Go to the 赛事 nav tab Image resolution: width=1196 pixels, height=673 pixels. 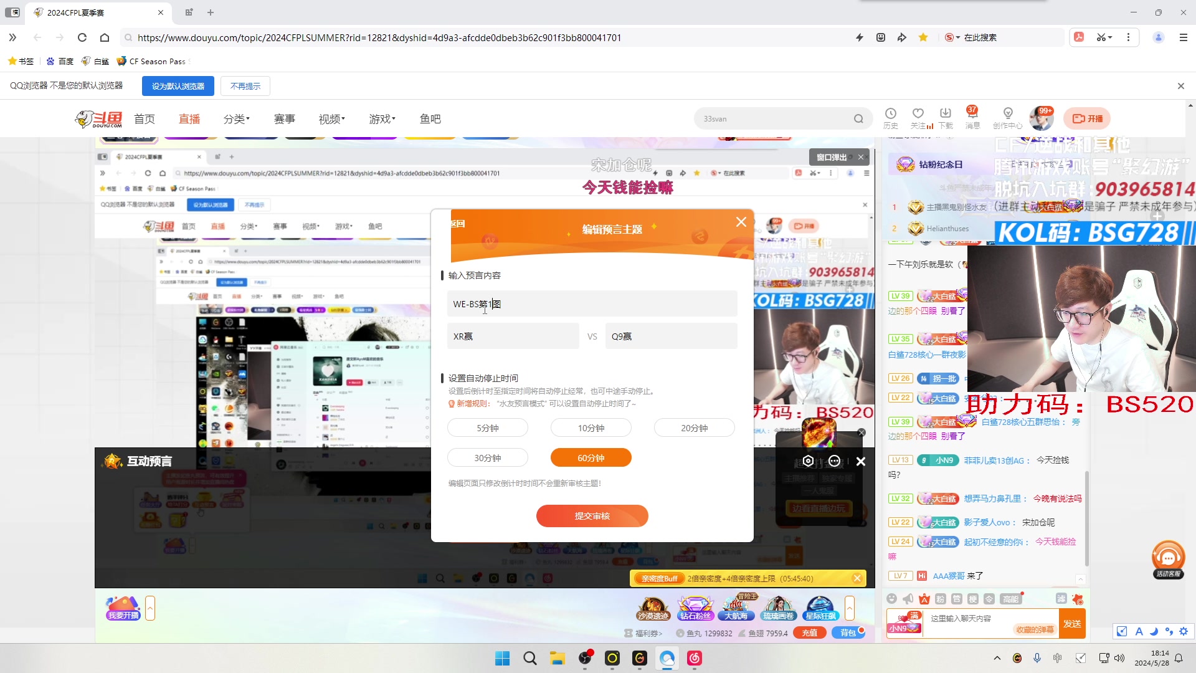click(284, 119)
